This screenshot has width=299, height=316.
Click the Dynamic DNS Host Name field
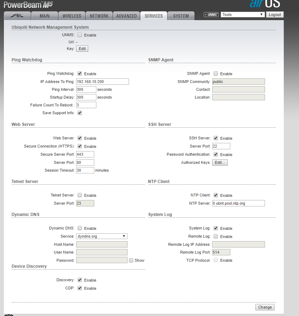point(102,244)
